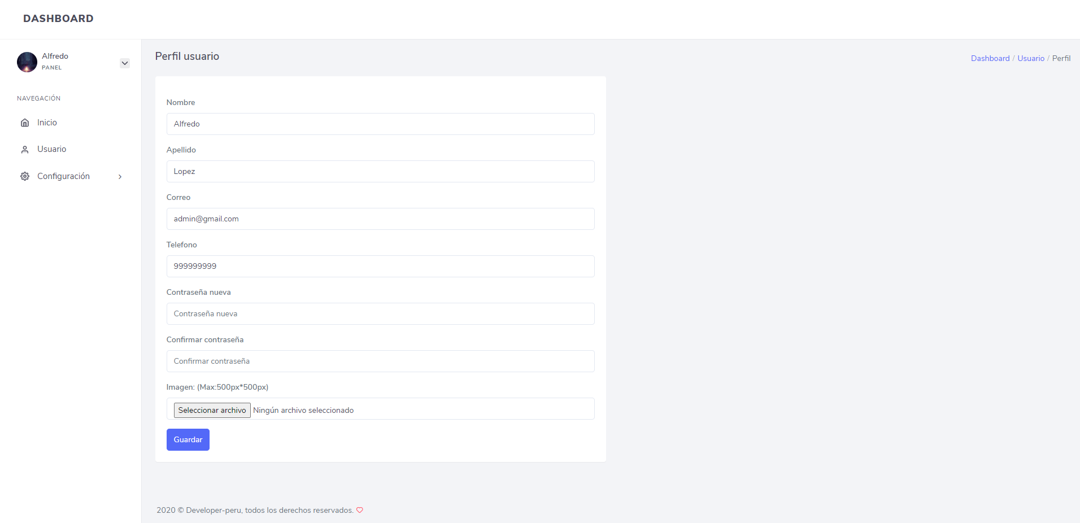The width and height of the screenshot is (1080, 523).
Task: Click the person icon next to Usuario
Action: coord(25,150)
